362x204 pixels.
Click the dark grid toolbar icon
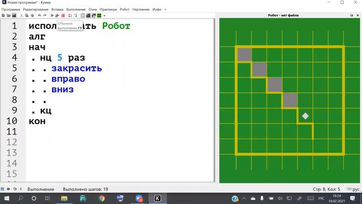click(88, 15)
